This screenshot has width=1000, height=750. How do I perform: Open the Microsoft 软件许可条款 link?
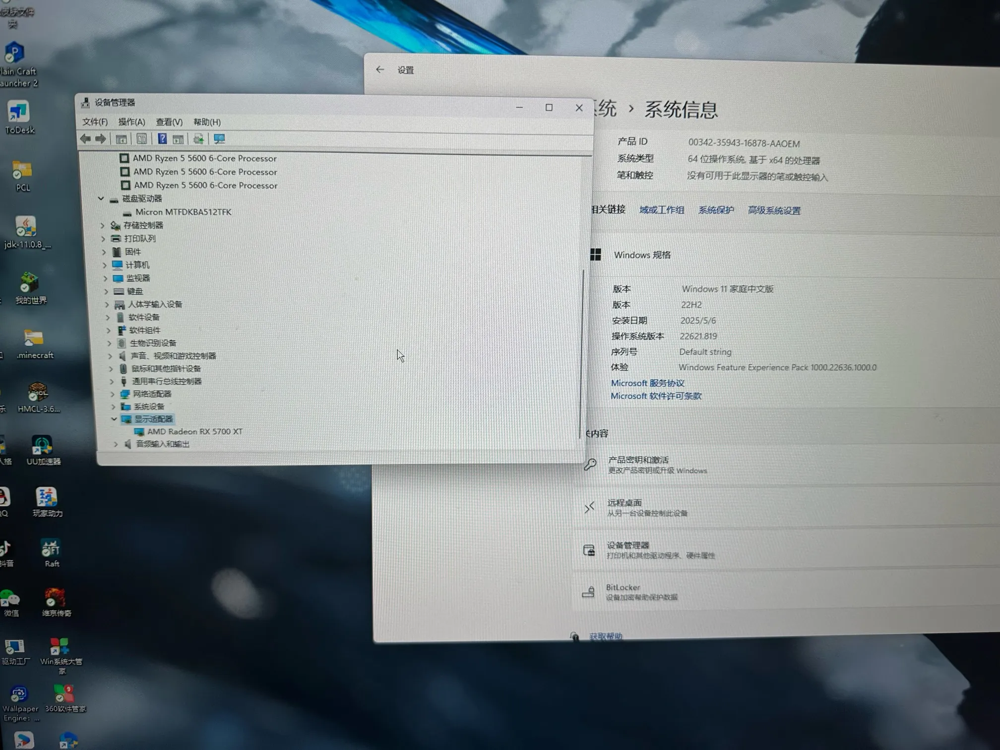(x=656, y=396)
